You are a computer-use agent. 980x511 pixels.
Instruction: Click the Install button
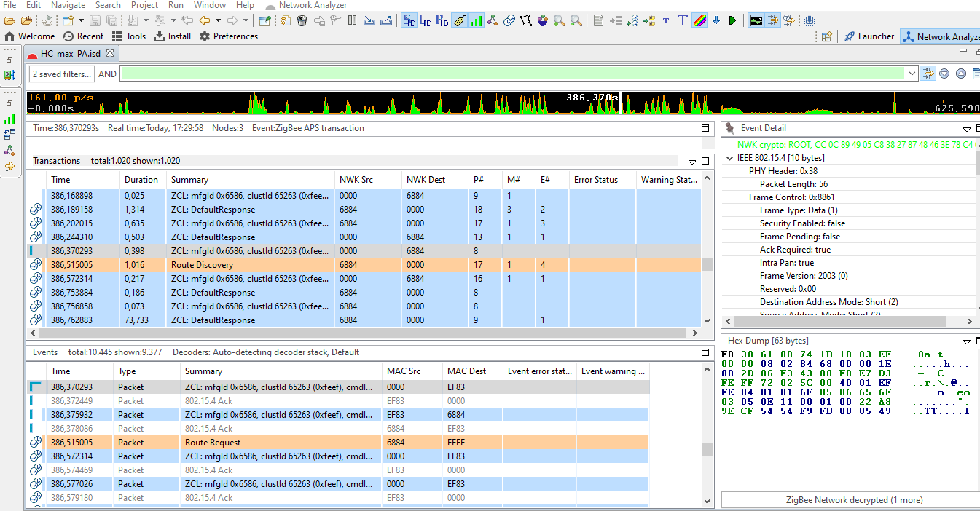173,36
